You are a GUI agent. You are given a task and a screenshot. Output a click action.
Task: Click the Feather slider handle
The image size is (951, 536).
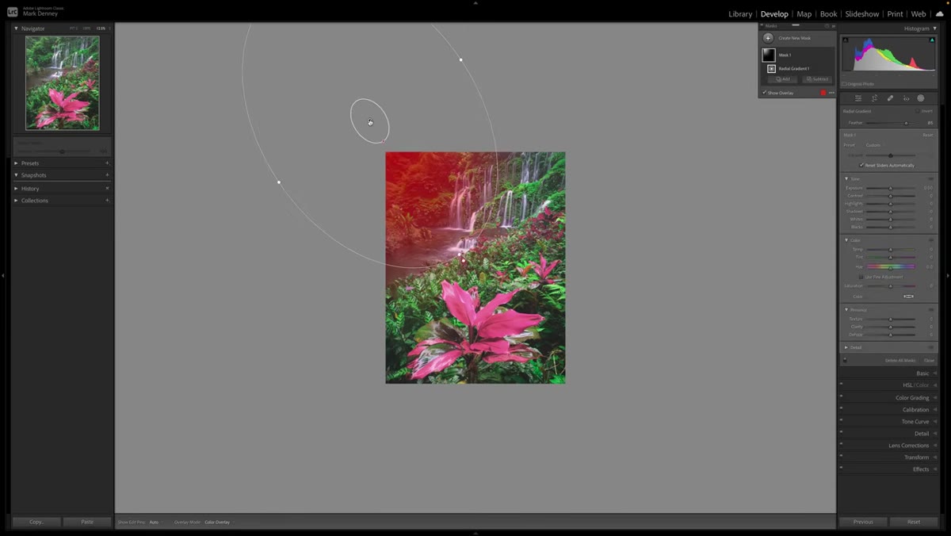906,123
